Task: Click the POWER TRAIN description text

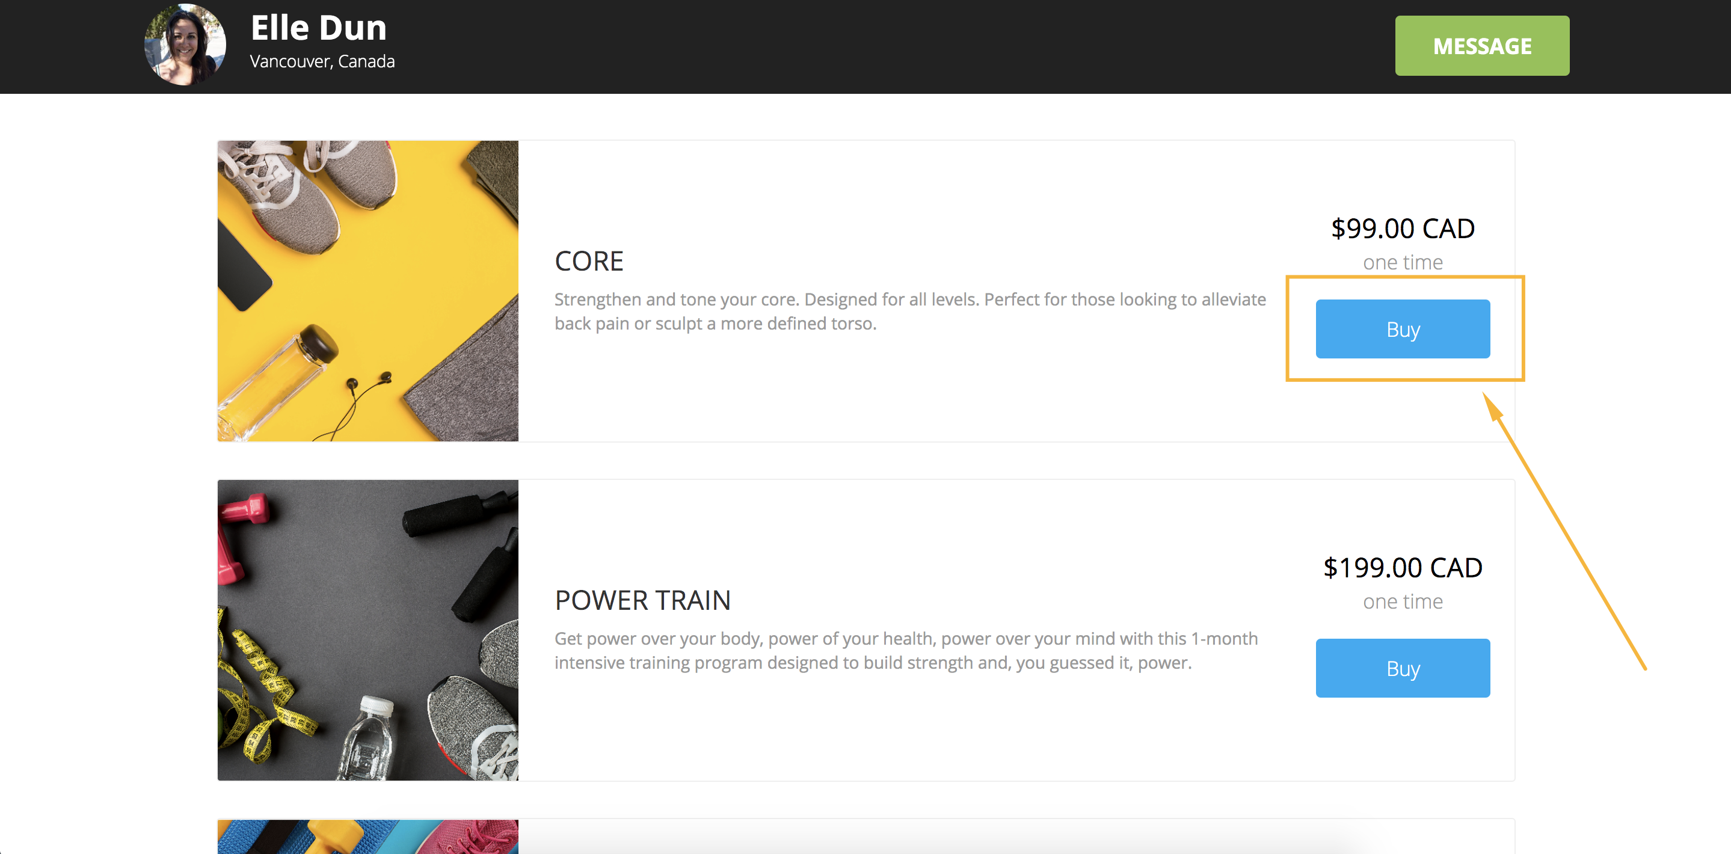Action: click(x=906, y=650)
